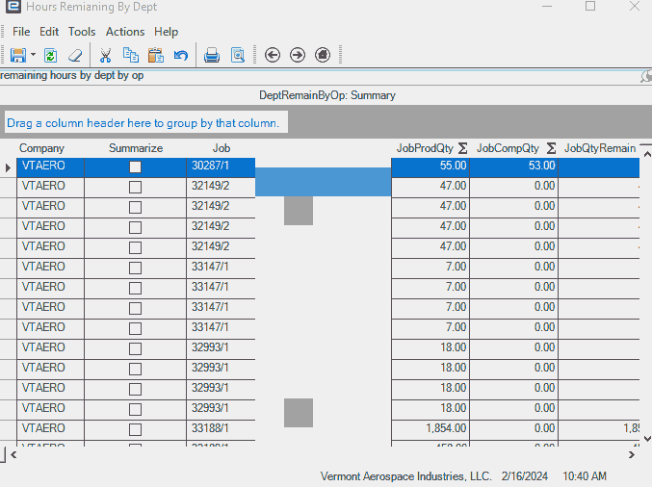Toggle Summarize checkbox for last 32993/1 row
This screenshot has height=487, width=652.
click(135, 409)
